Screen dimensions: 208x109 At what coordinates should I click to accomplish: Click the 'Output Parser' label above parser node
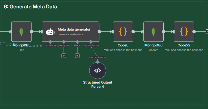pyautogui.click(x=97, y=57)
